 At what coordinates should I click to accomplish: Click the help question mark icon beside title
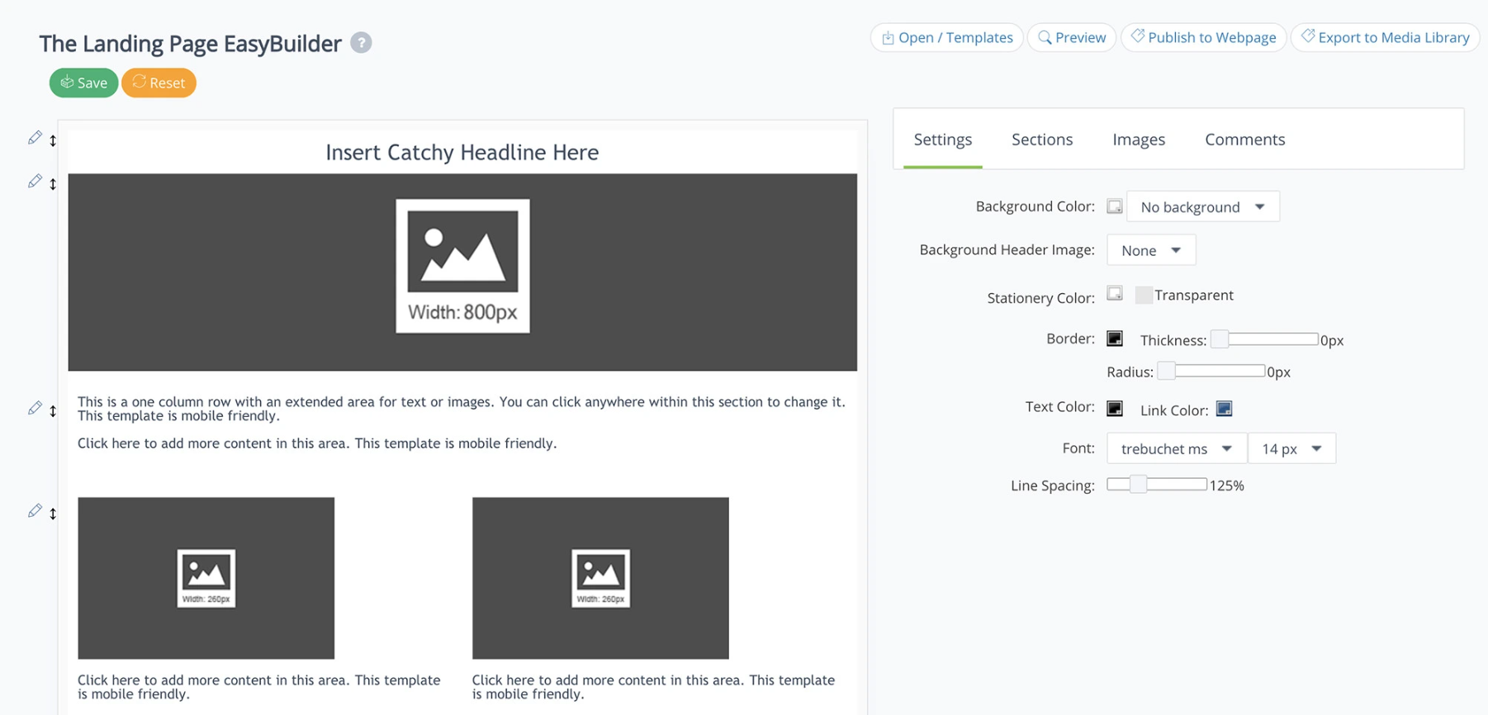point(361,43)
